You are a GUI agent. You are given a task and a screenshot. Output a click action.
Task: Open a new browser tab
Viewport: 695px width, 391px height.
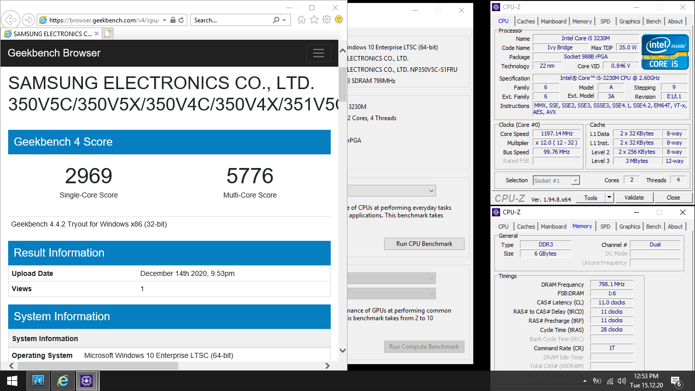click(107, 34)
